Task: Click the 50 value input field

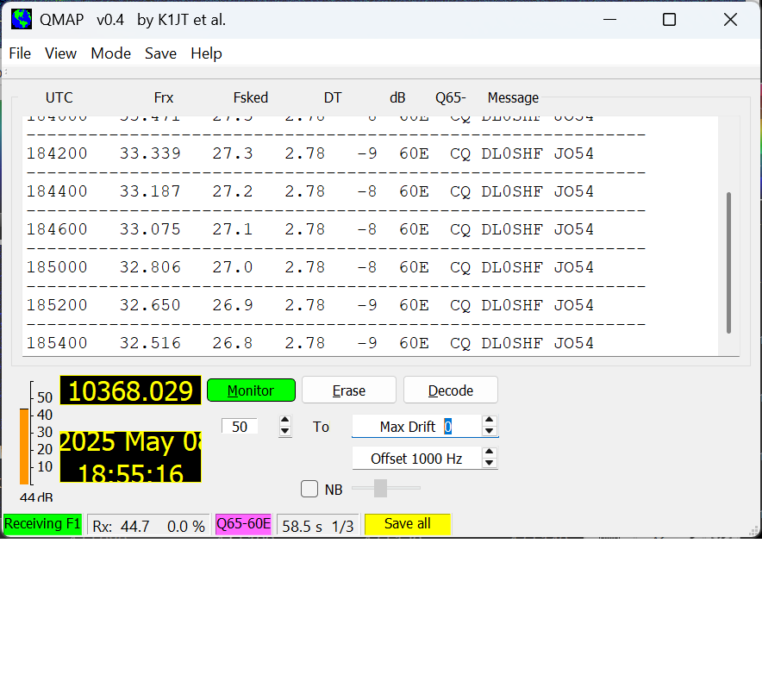Action: point(239,426)
